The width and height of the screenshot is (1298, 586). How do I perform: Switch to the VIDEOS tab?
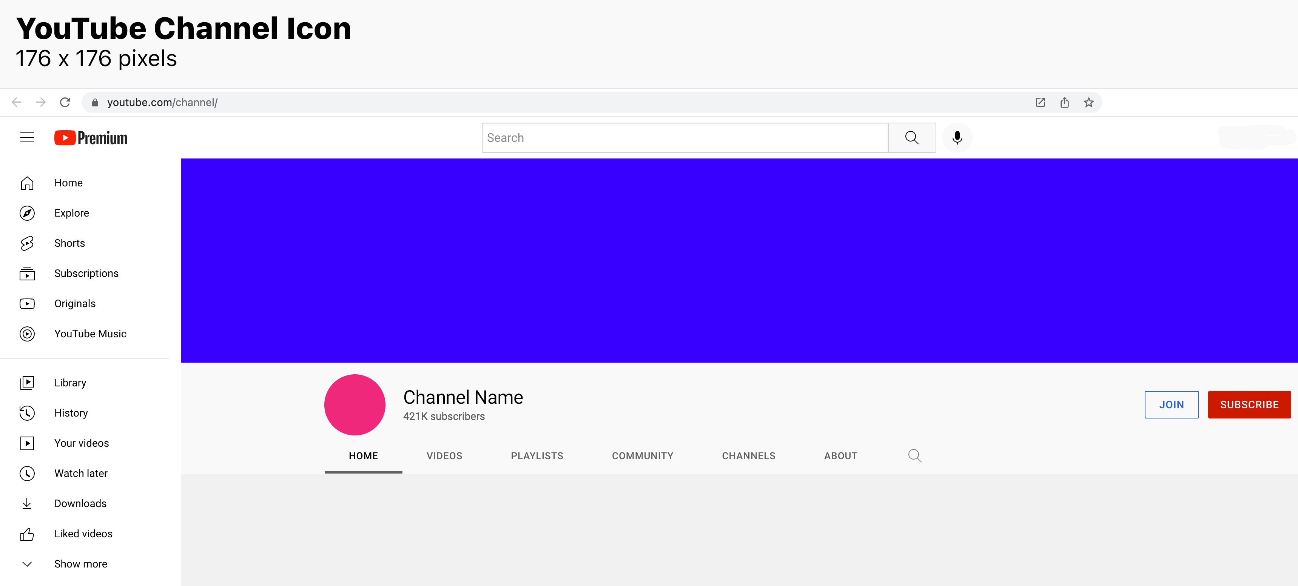coord(444,455)
